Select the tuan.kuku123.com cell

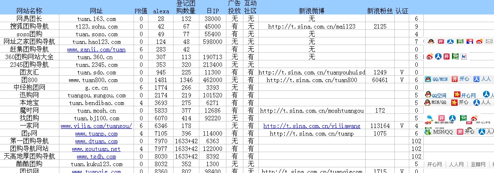[96, 164]
